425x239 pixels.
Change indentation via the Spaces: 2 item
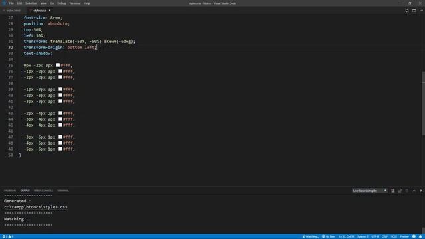point(363,236)
